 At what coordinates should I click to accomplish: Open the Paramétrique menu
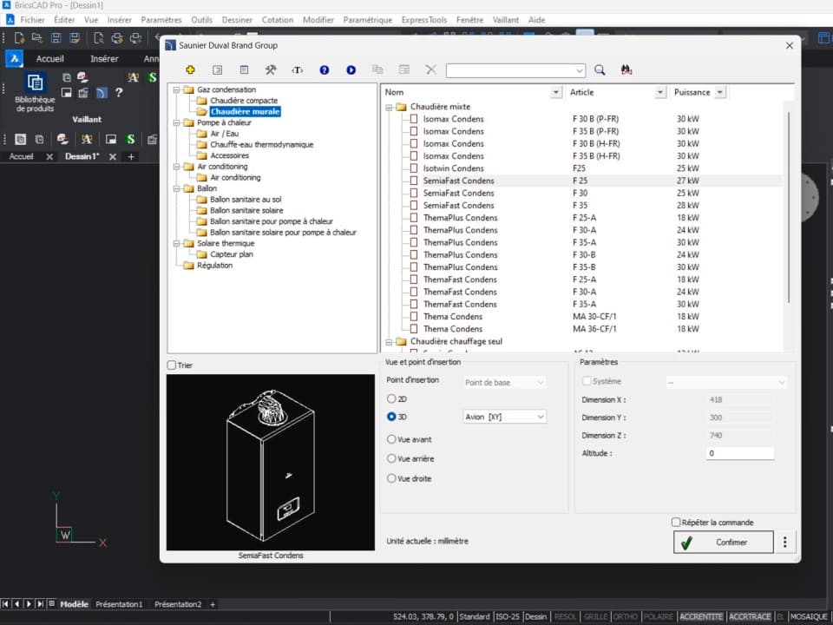coord(368,19)
